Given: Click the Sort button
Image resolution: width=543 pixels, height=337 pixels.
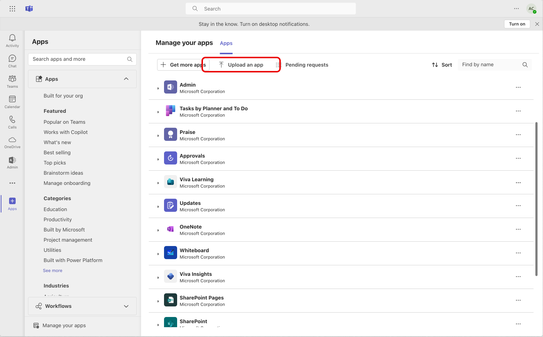Looking at the screenshot, I should tap(442, 65).
